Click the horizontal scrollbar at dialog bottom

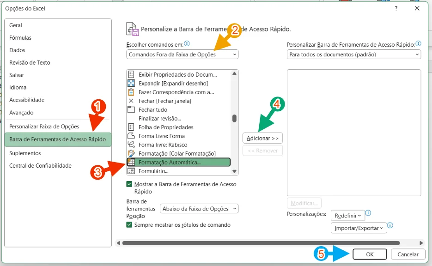click(261, 243)
